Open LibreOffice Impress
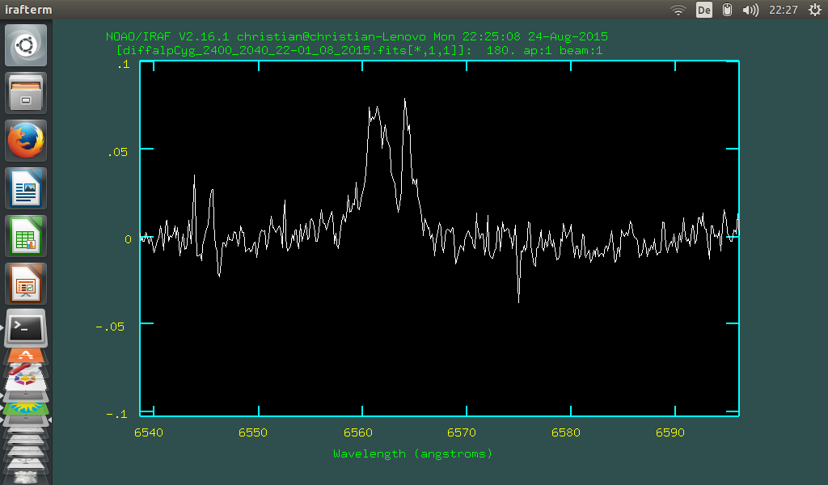This screenshot has height=485, width=828. click(x=27, y=284)
